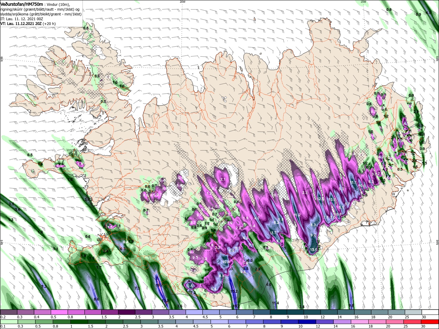Click the 7.2 value near the south coast
This screenshot has width=439, height=329.
(x=193, y=293)
